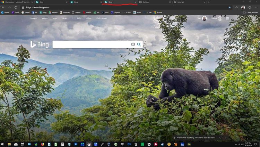Click the send feedback smiley icon
Screen dimensions: 260x147
coord(250,8)
